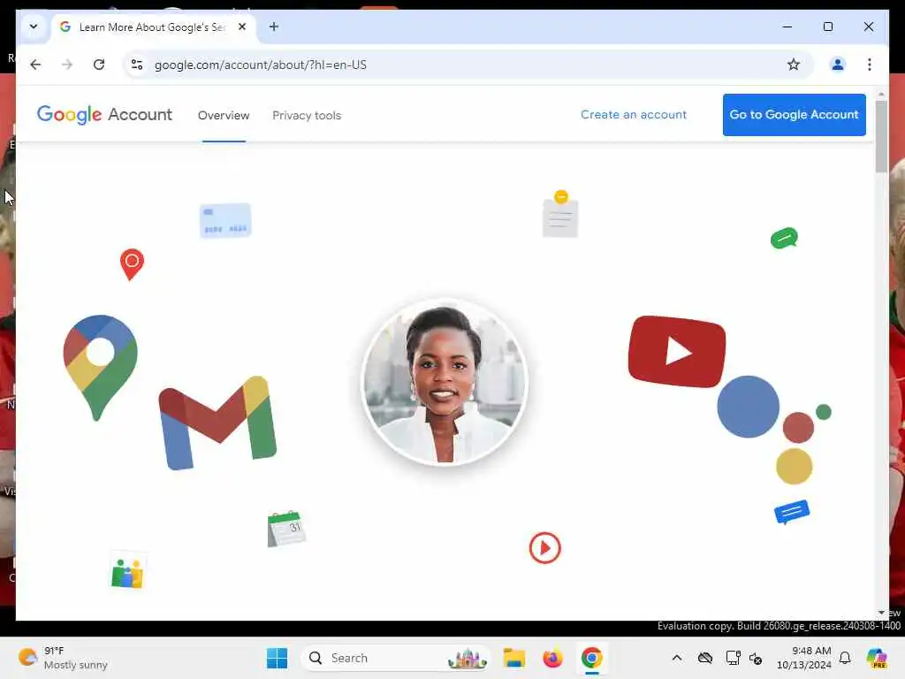
Task: Open the tab search dropdown arrow
Action: (x=34, y=27)
